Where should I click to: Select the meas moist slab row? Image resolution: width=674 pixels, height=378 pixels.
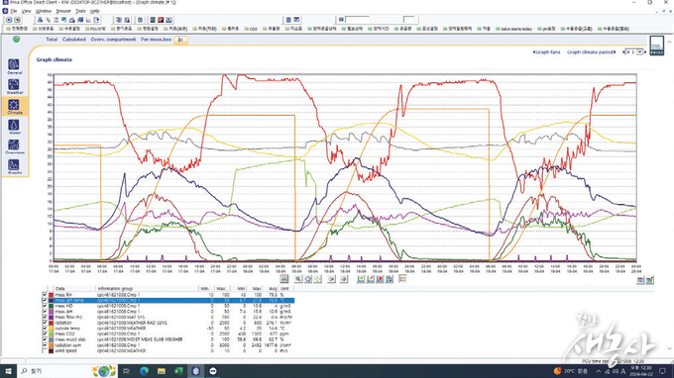[x=168, y=339]
